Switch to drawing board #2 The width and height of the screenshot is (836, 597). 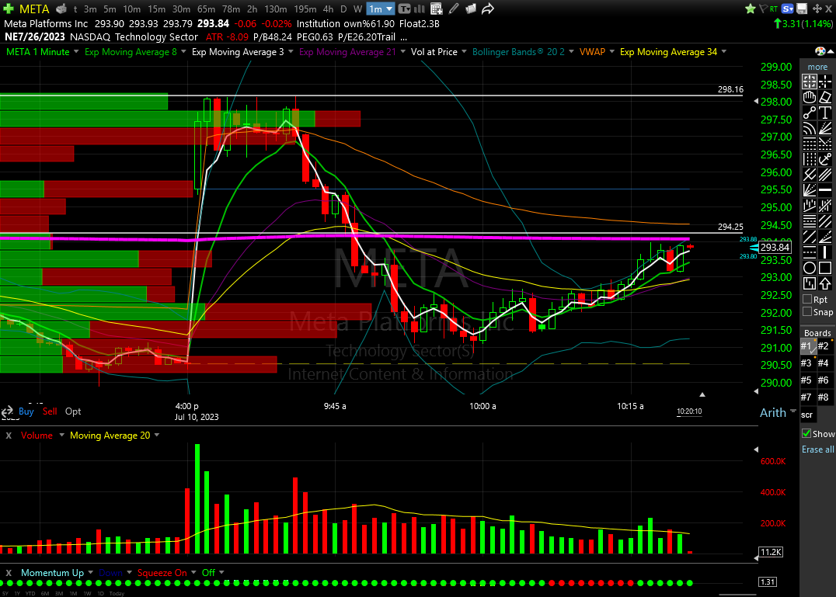click(x=824, y=346)
